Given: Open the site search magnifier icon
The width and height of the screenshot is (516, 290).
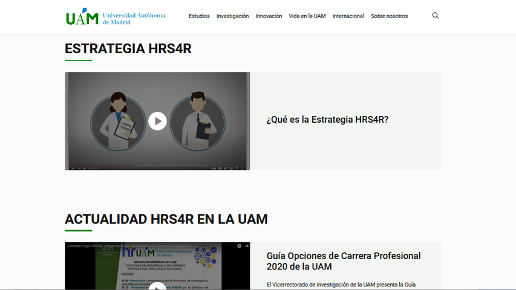Looking at the screenshot, I should tap(435, 16).
